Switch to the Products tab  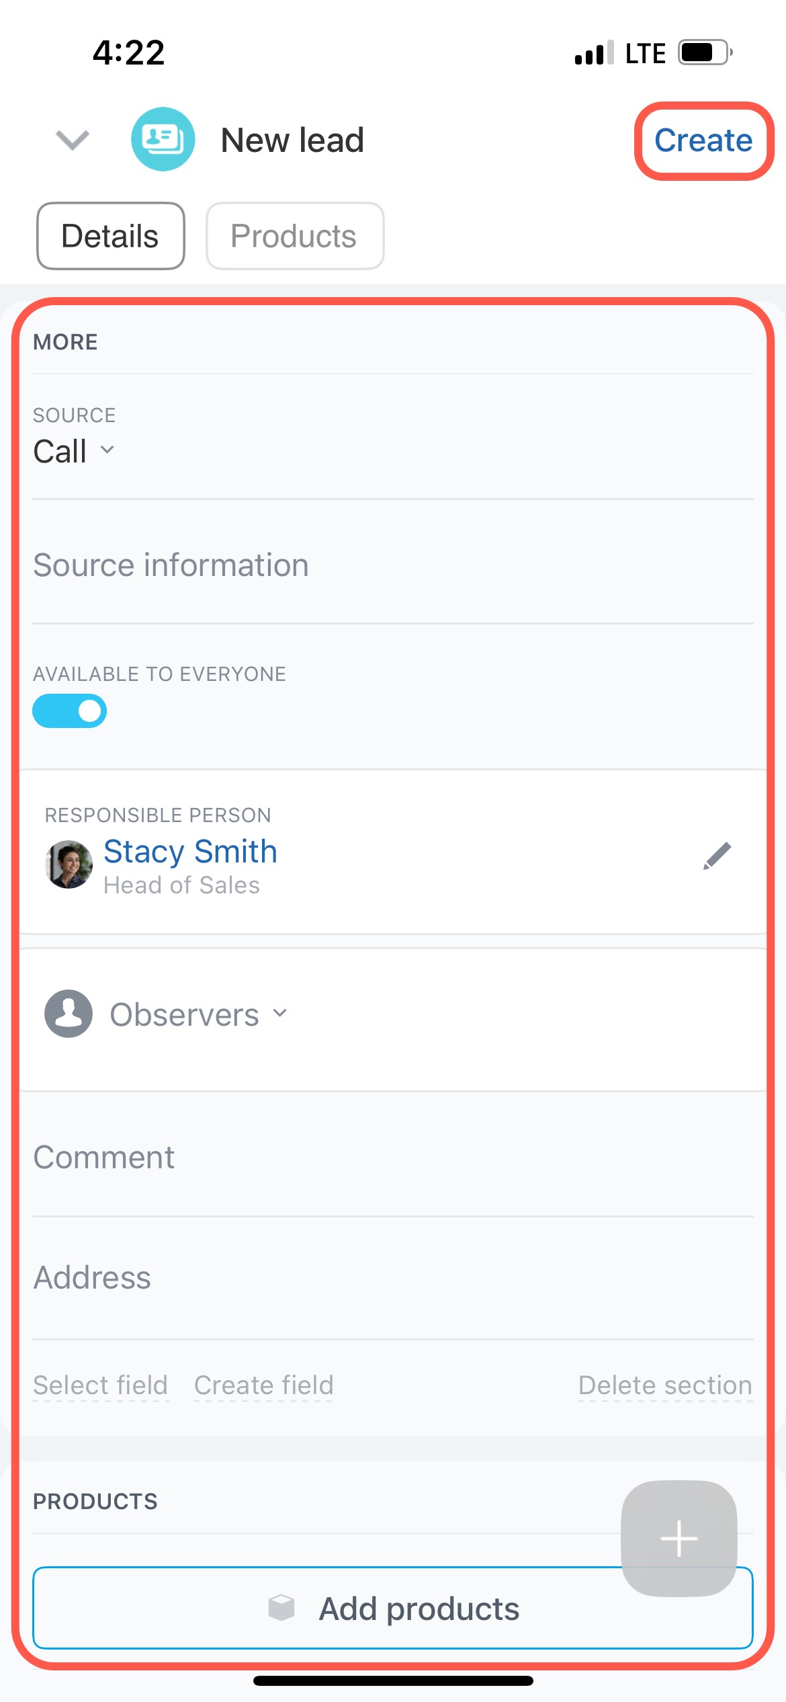tap(294, 236)
